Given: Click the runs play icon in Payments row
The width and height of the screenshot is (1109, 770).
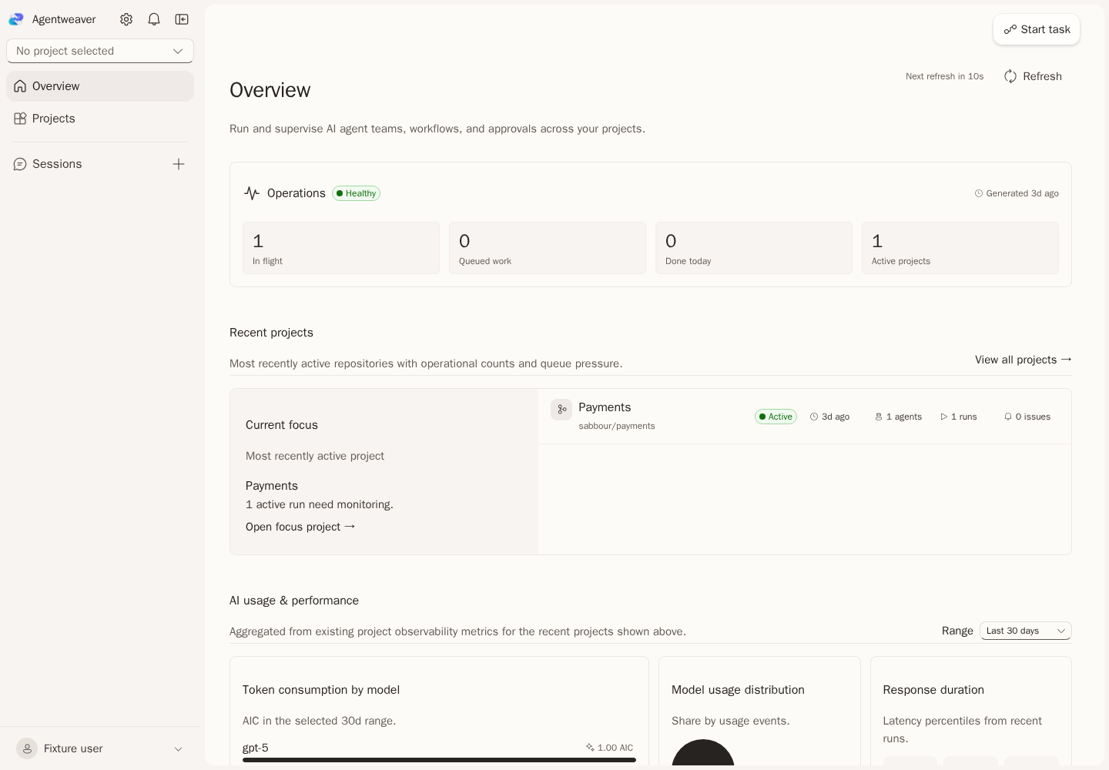Looking at the screenshot, I should [x=943, y=417].
